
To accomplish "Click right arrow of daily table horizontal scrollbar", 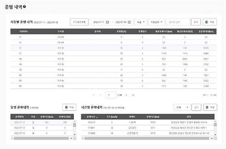I will tap(71, 138).
